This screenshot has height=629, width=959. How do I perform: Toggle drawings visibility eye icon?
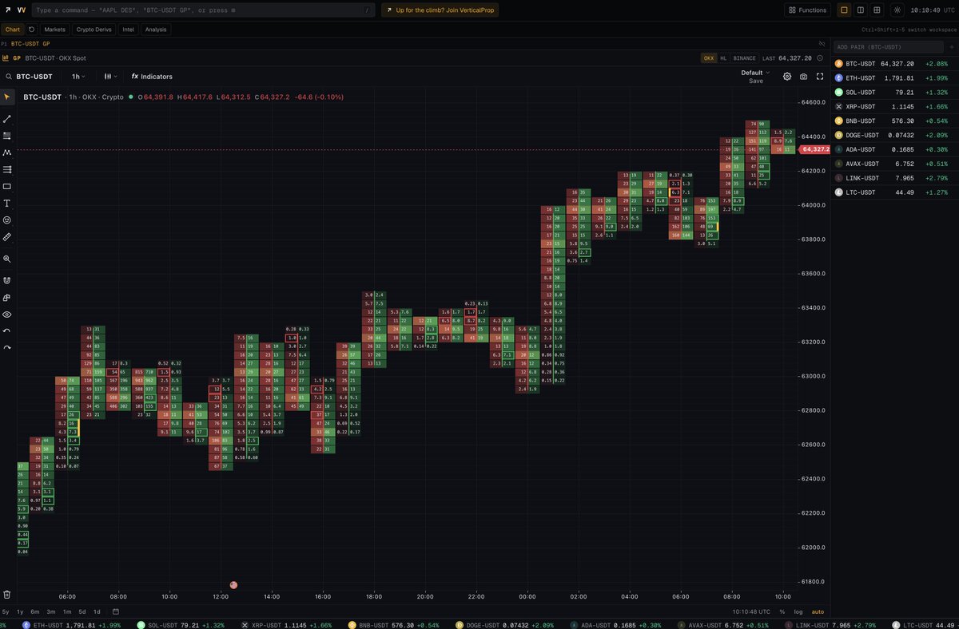(7, 314)
